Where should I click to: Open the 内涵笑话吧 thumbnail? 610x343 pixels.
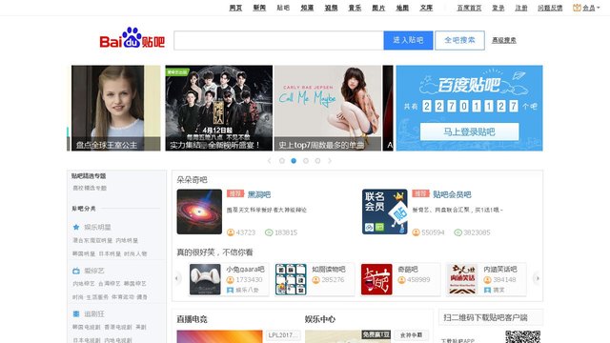[462, 279]
